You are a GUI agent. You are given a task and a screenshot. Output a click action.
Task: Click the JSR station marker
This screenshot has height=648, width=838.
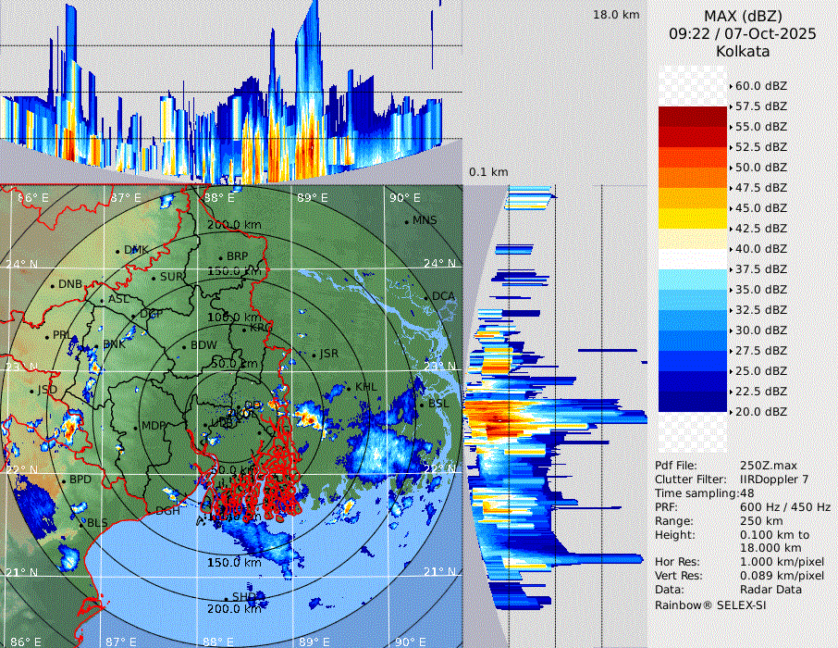312,355
